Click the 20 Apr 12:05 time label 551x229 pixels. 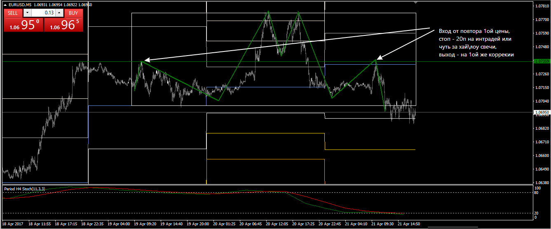[x=277, y=224]
